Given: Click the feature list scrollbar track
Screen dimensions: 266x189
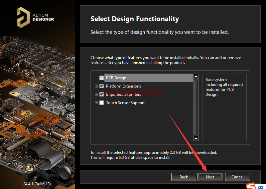Looking at the screenshot, I should click(196, 107).
